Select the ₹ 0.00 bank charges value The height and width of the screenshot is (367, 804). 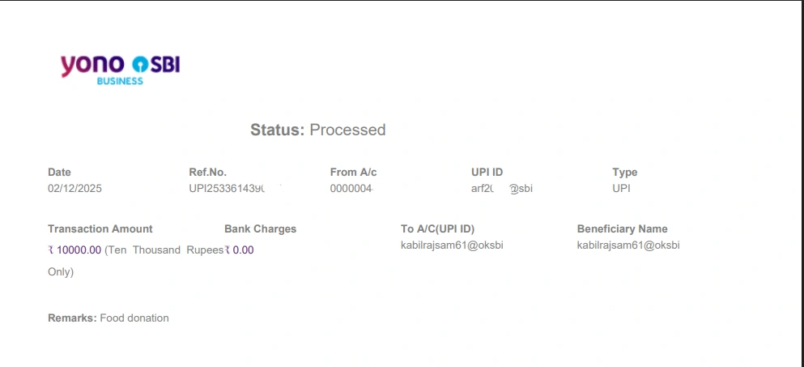(x=240, y=250)
